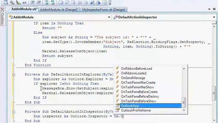Clear all bookmarks toolbar icon
The width and height of the screenshot is (218, 123).
[x=105, y=2]
